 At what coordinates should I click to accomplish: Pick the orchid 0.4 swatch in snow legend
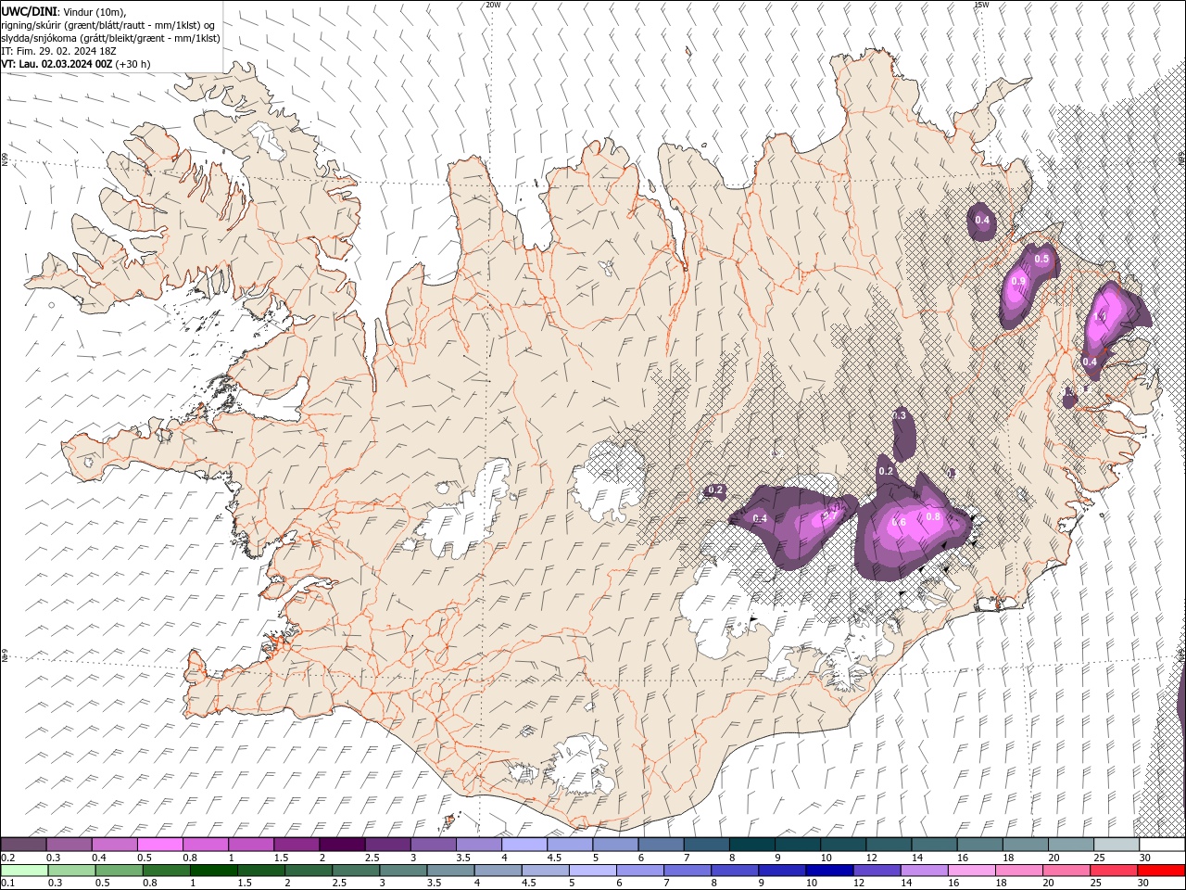115,845
